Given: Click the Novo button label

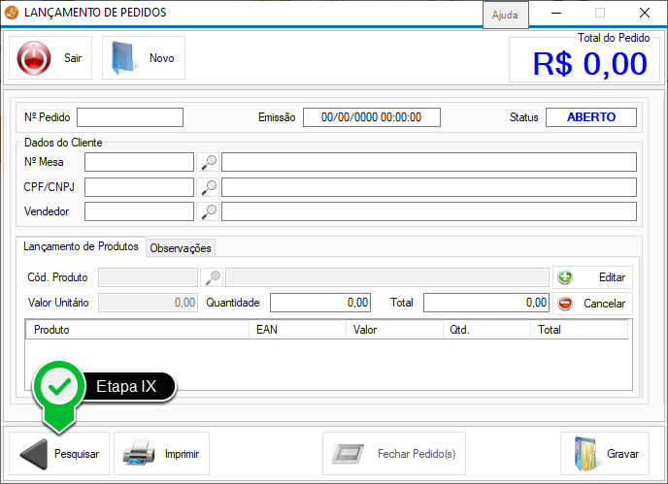Looking at the screenshot, I should pyautogui.click(x=161, y=58).
